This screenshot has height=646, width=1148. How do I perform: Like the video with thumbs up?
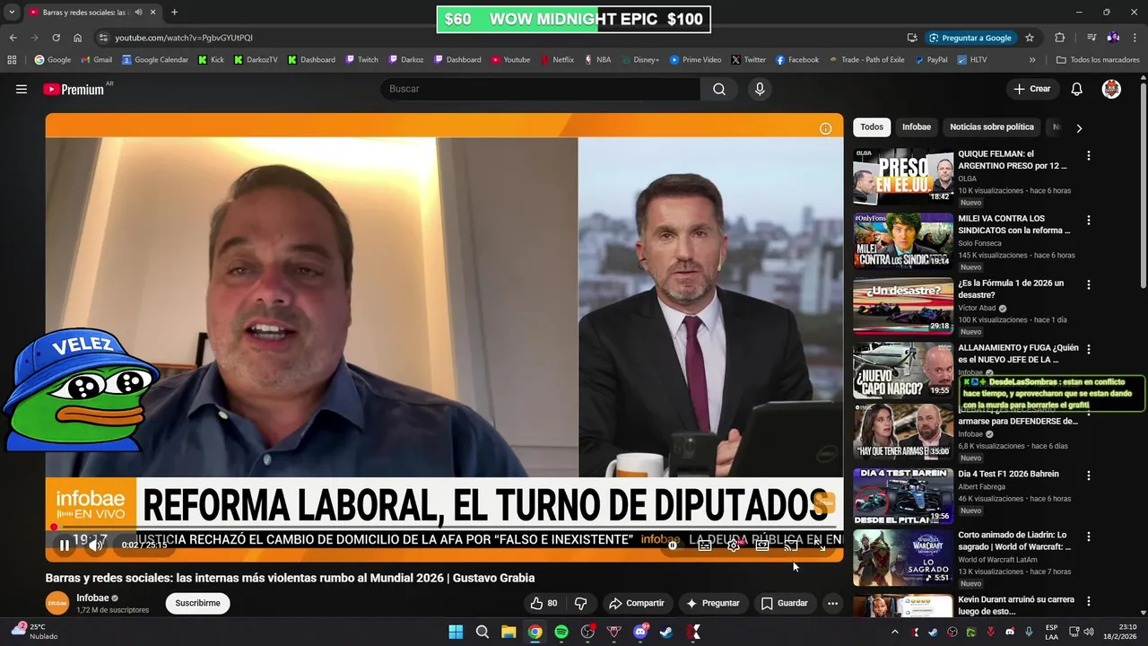tap(545, 603)
